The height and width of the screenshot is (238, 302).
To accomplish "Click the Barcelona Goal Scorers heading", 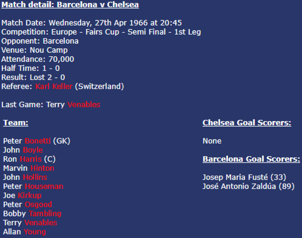I will point(251,159).
